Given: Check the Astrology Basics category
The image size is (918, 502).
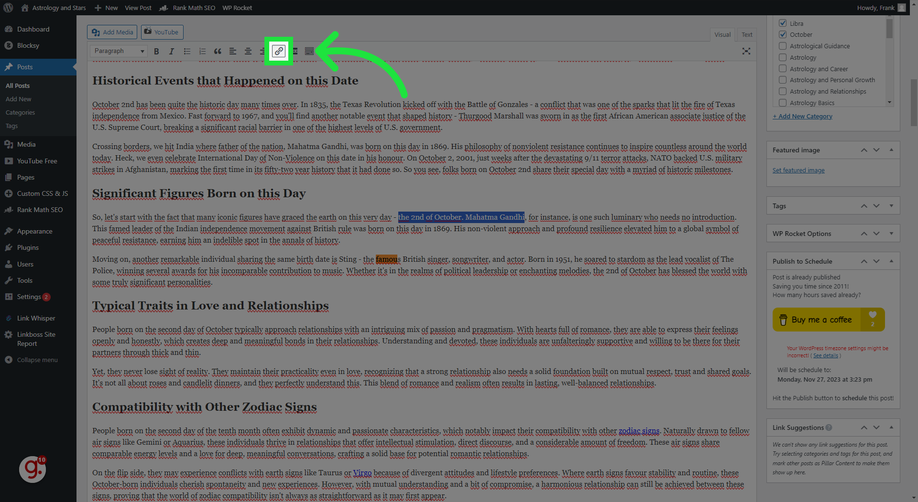Looking at the screenshot, I should (783, 103).
